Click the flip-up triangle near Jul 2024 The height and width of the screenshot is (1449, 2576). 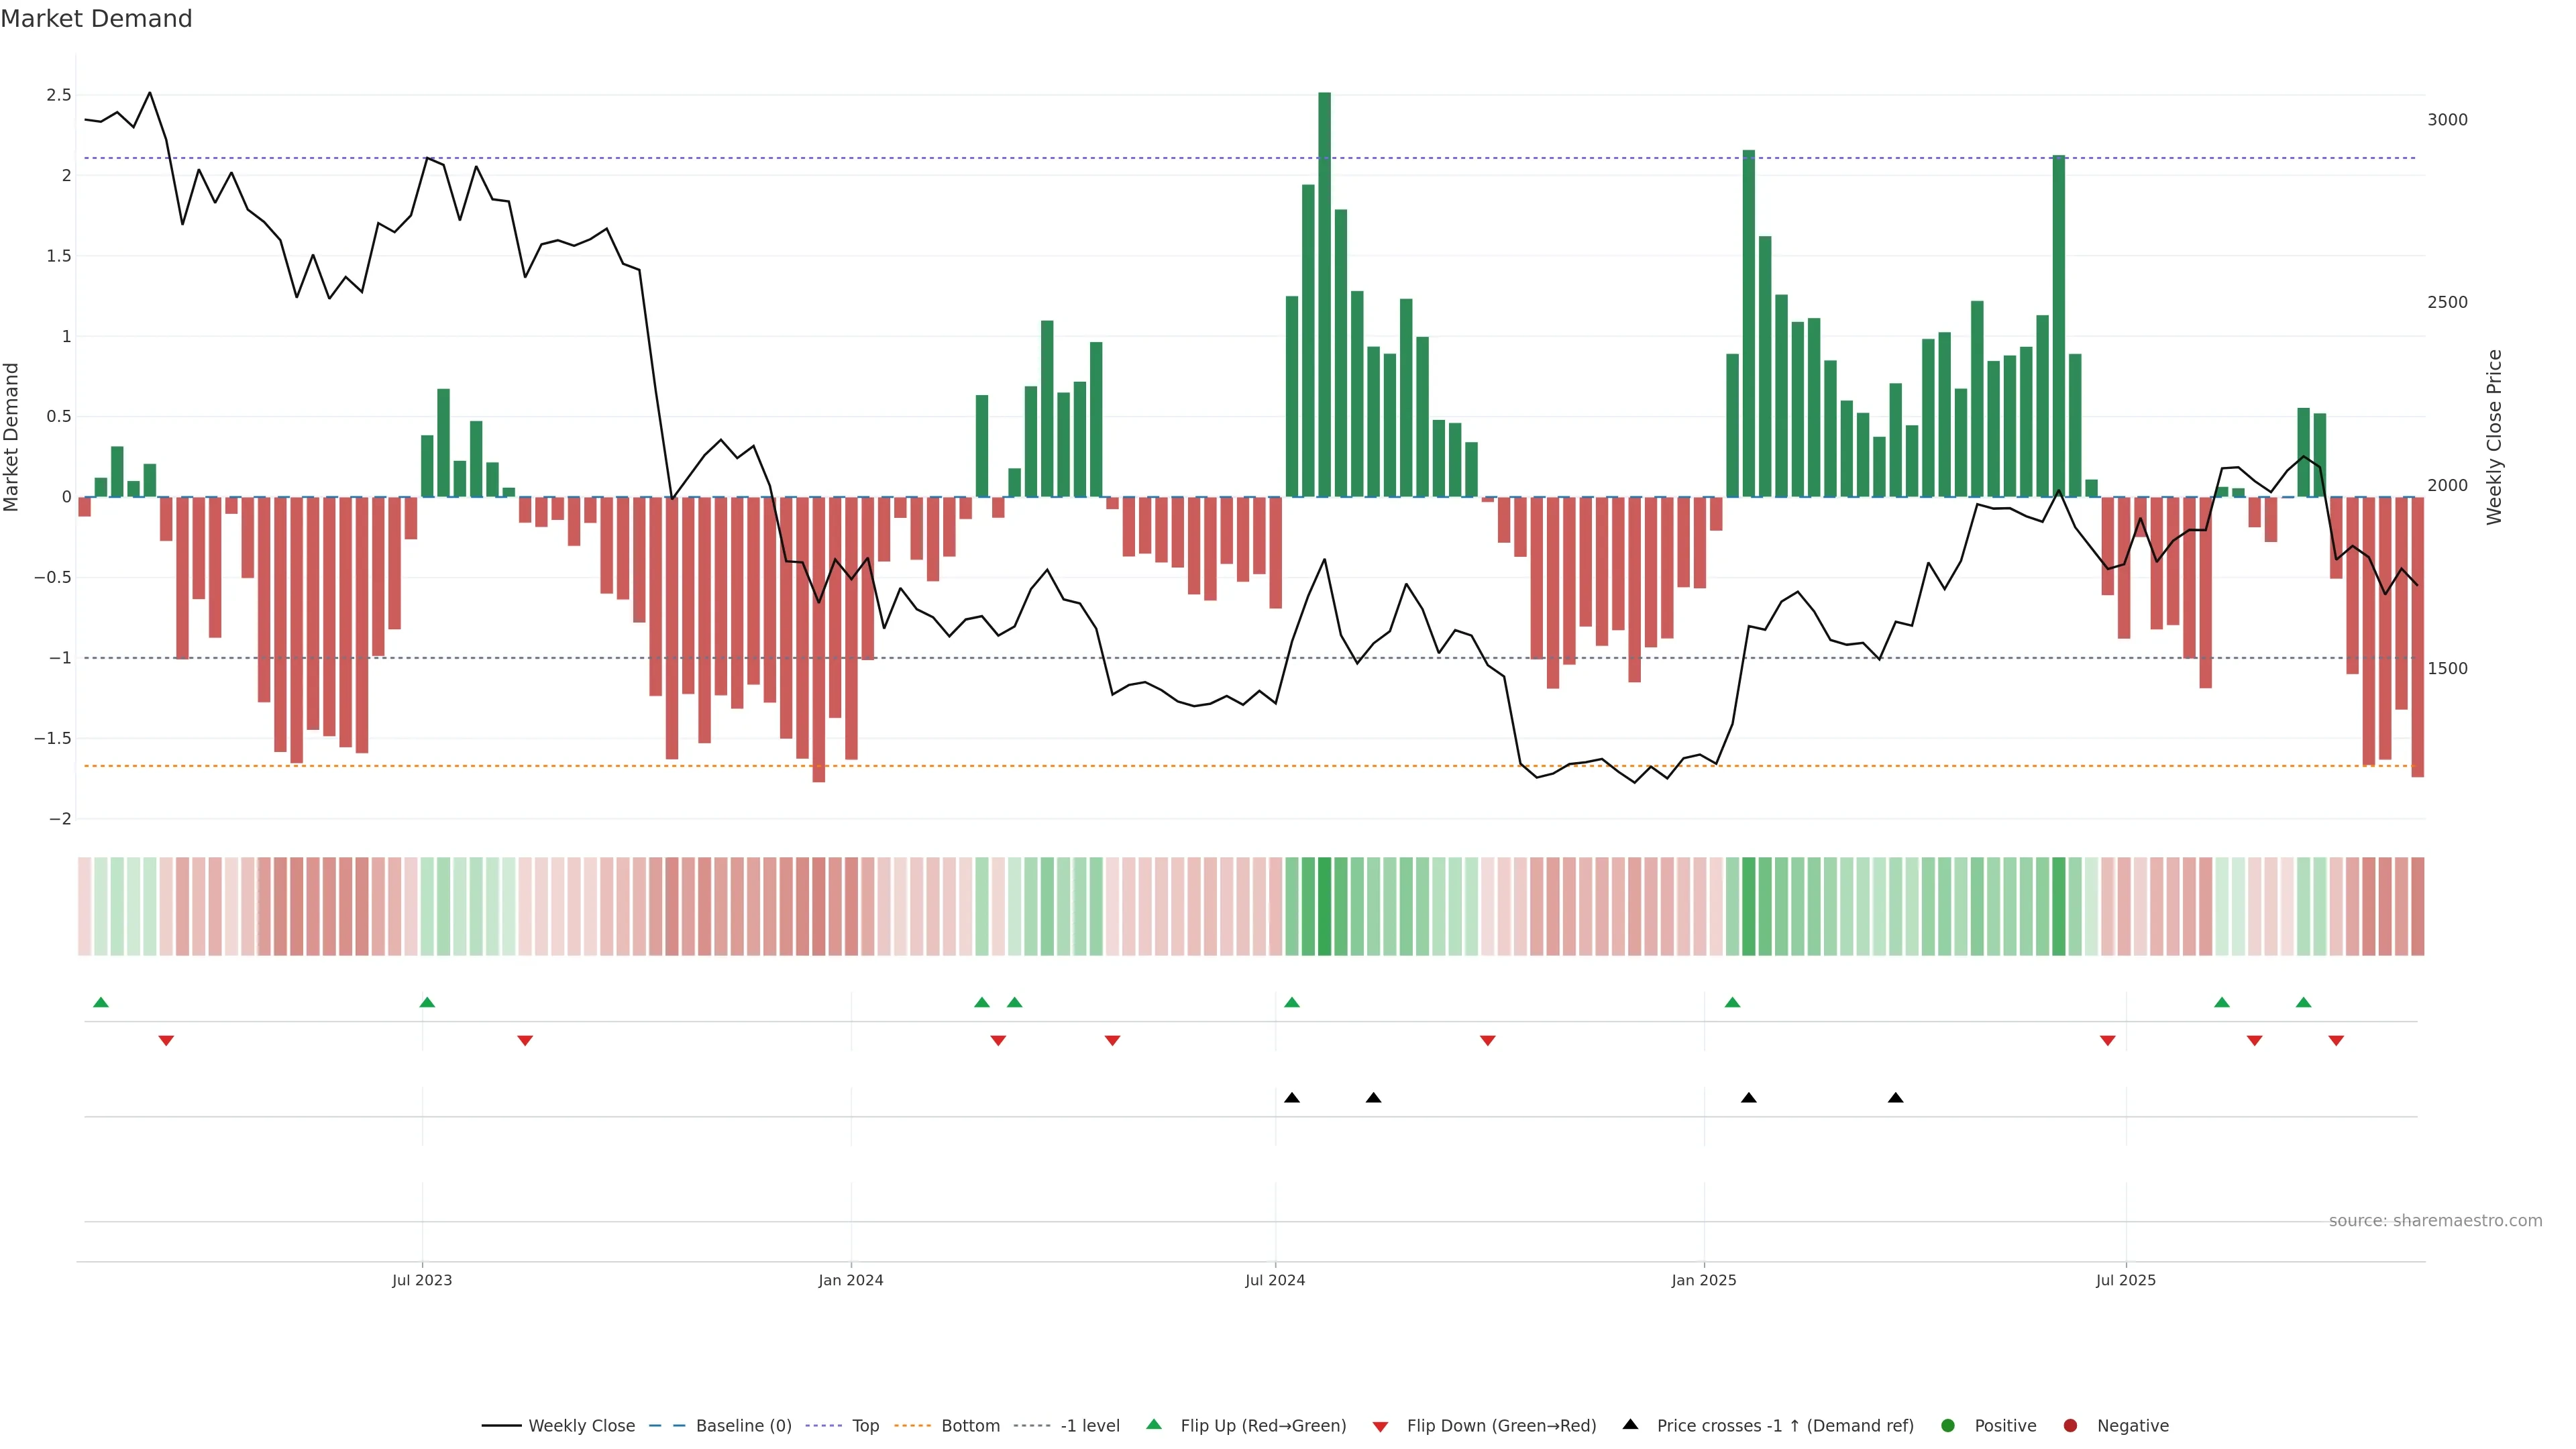pyautogui.click(x=1292, y=1002)
